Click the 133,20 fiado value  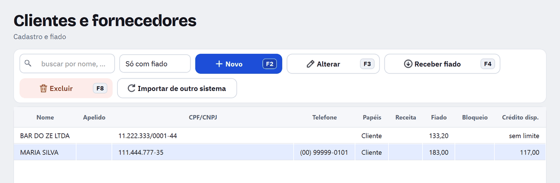point(439,136)
